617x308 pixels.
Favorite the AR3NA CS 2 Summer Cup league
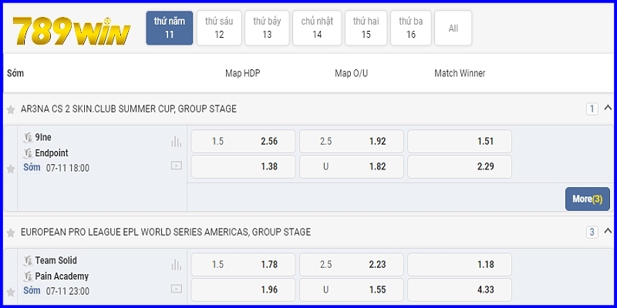pos(11,109)
